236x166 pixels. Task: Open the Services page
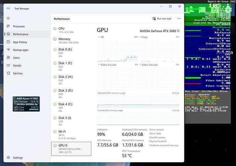click(18, 73)
